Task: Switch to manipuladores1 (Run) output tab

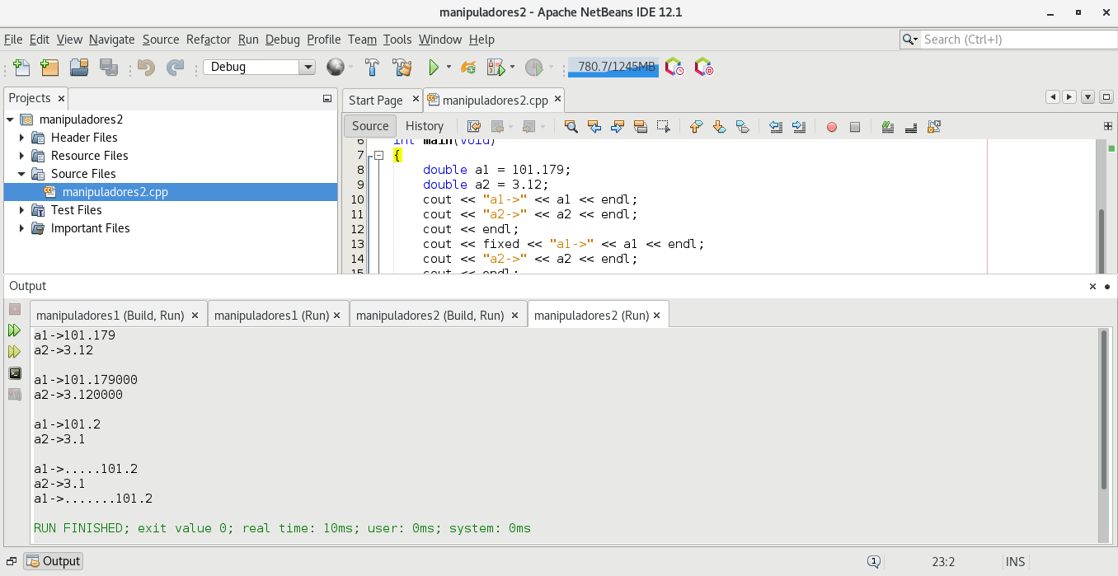Action: [270, 316]
